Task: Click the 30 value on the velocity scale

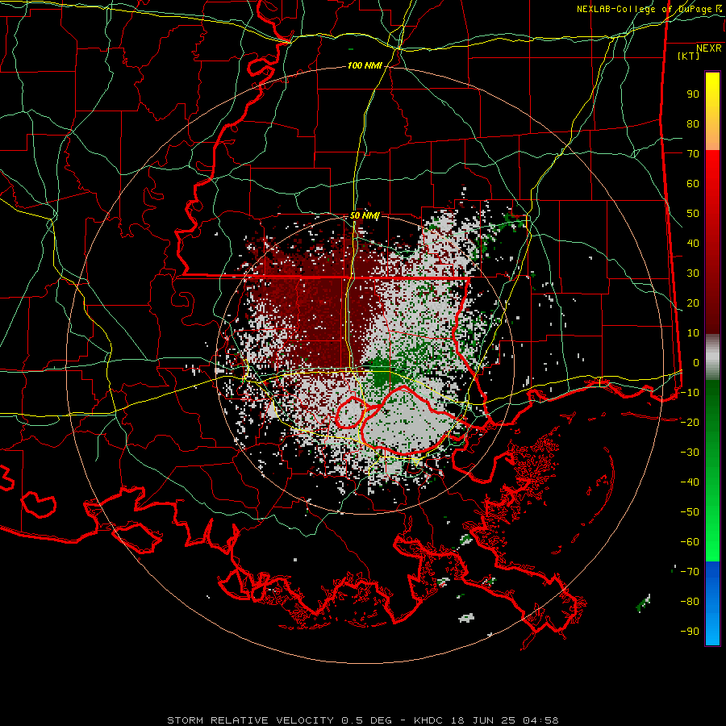Action: click(x=693, y=273)
